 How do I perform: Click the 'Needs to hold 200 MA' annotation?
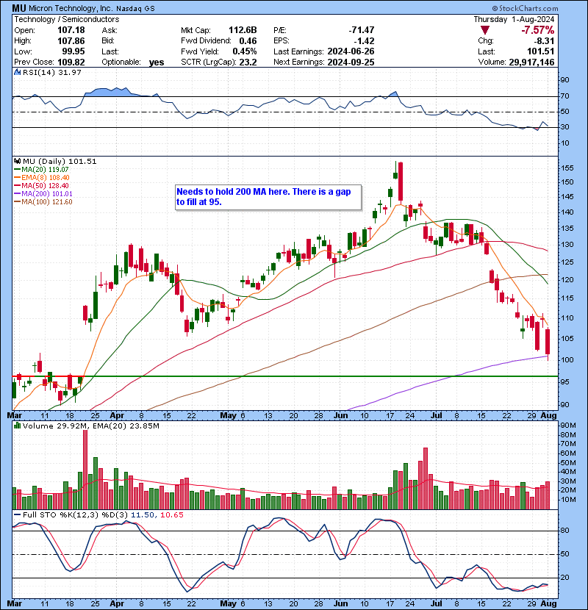point(268,197)
